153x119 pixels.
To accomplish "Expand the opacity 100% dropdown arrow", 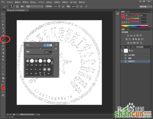I will pos(59,6).
